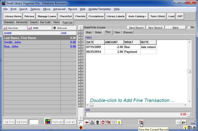
Task: Toggle the RO read-only checkbox
Action: (x=188, y=27)
